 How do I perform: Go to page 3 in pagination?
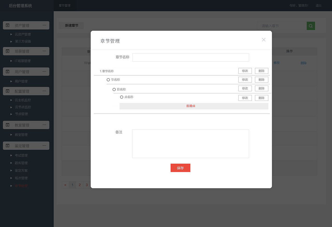87,185
